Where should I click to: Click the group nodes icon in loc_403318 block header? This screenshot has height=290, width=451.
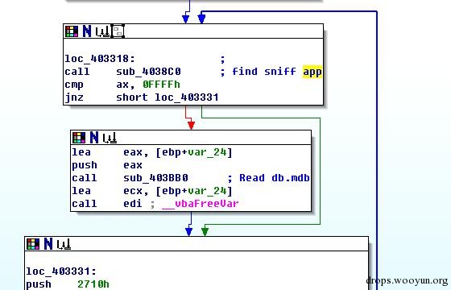pyautogui.click(x=118, y=31)
